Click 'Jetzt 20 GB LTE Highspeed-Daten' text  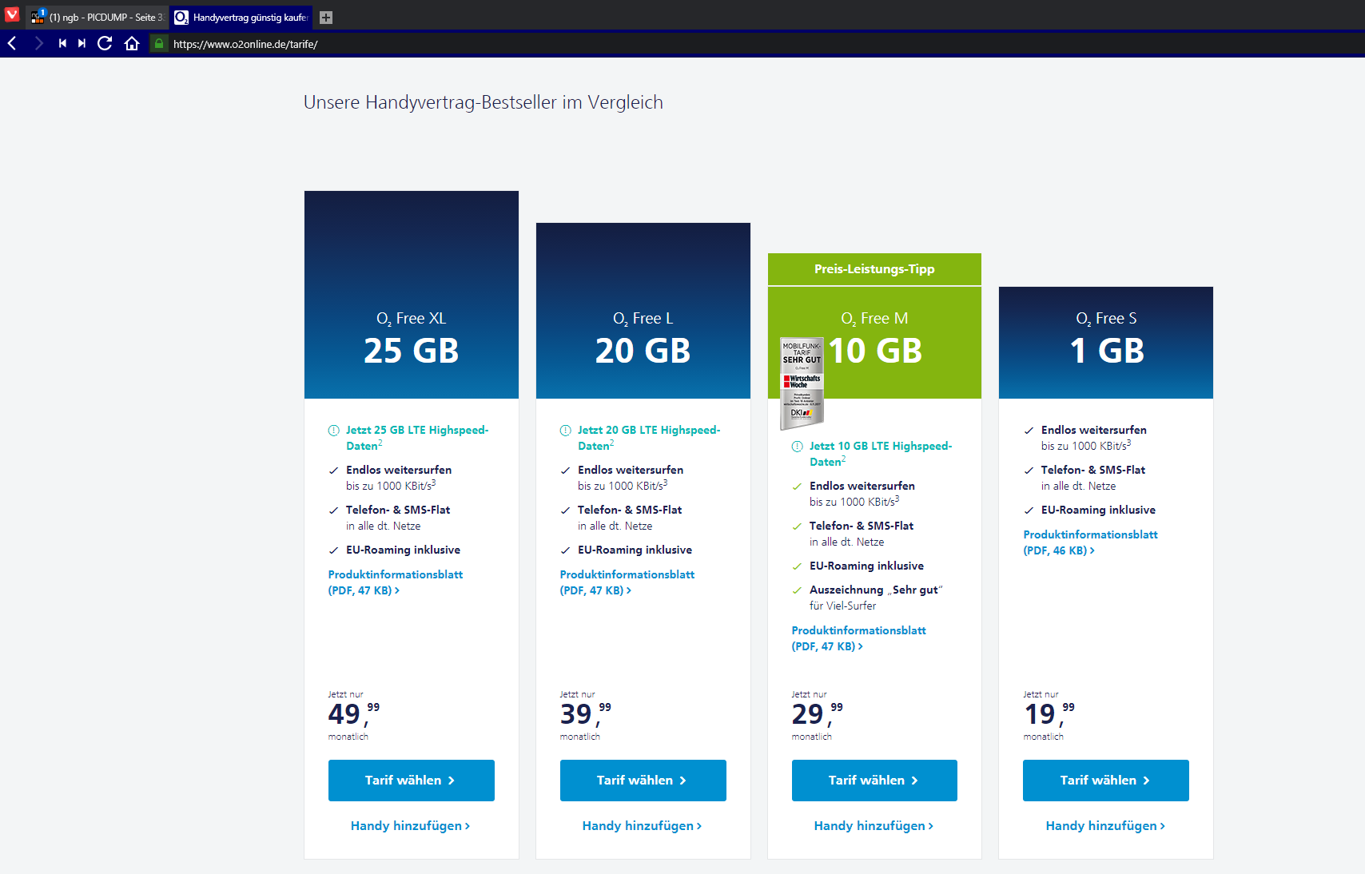click(x=649, y=438)
